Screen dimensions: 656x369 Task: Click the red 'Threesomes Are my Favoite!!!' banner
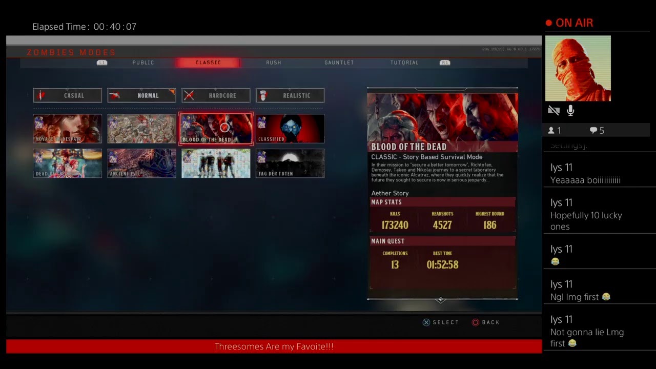pos(274,346)
